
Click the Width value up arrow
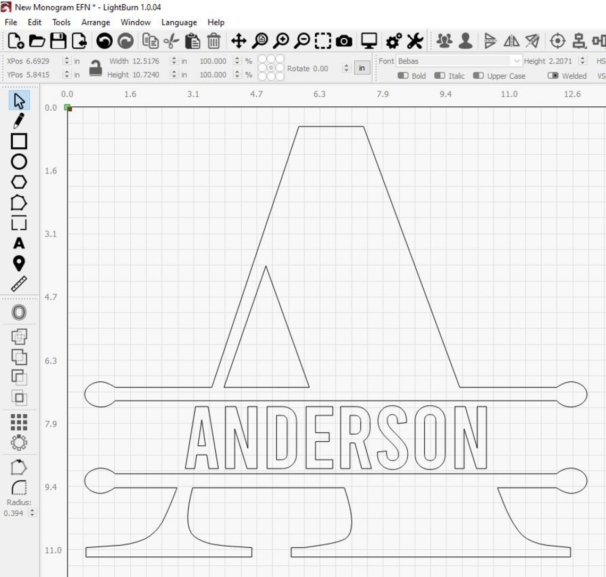173,58
